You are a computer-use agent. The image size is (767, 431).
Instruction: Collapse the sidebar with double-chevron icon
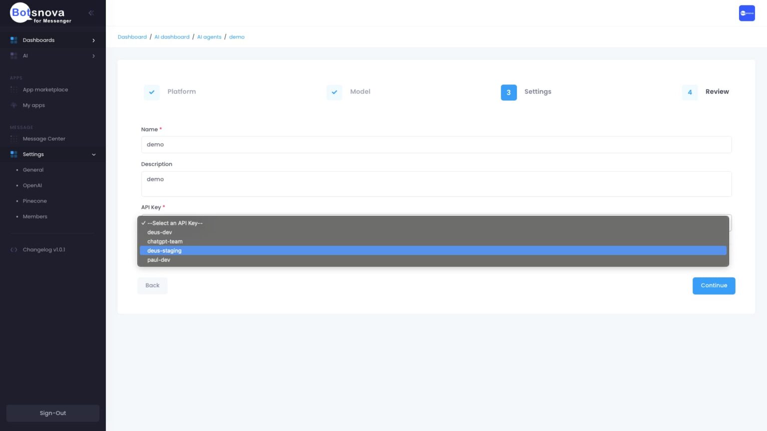(x=91, y=13)
